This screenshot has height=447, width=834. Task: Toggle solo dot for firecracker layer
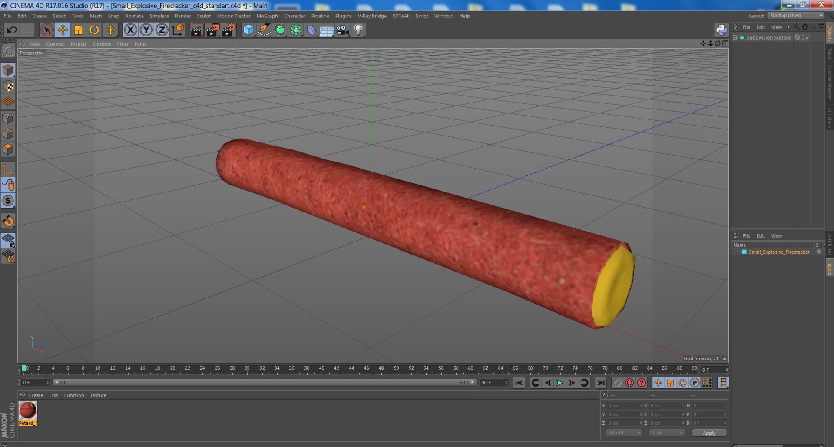tap(819, 252)
